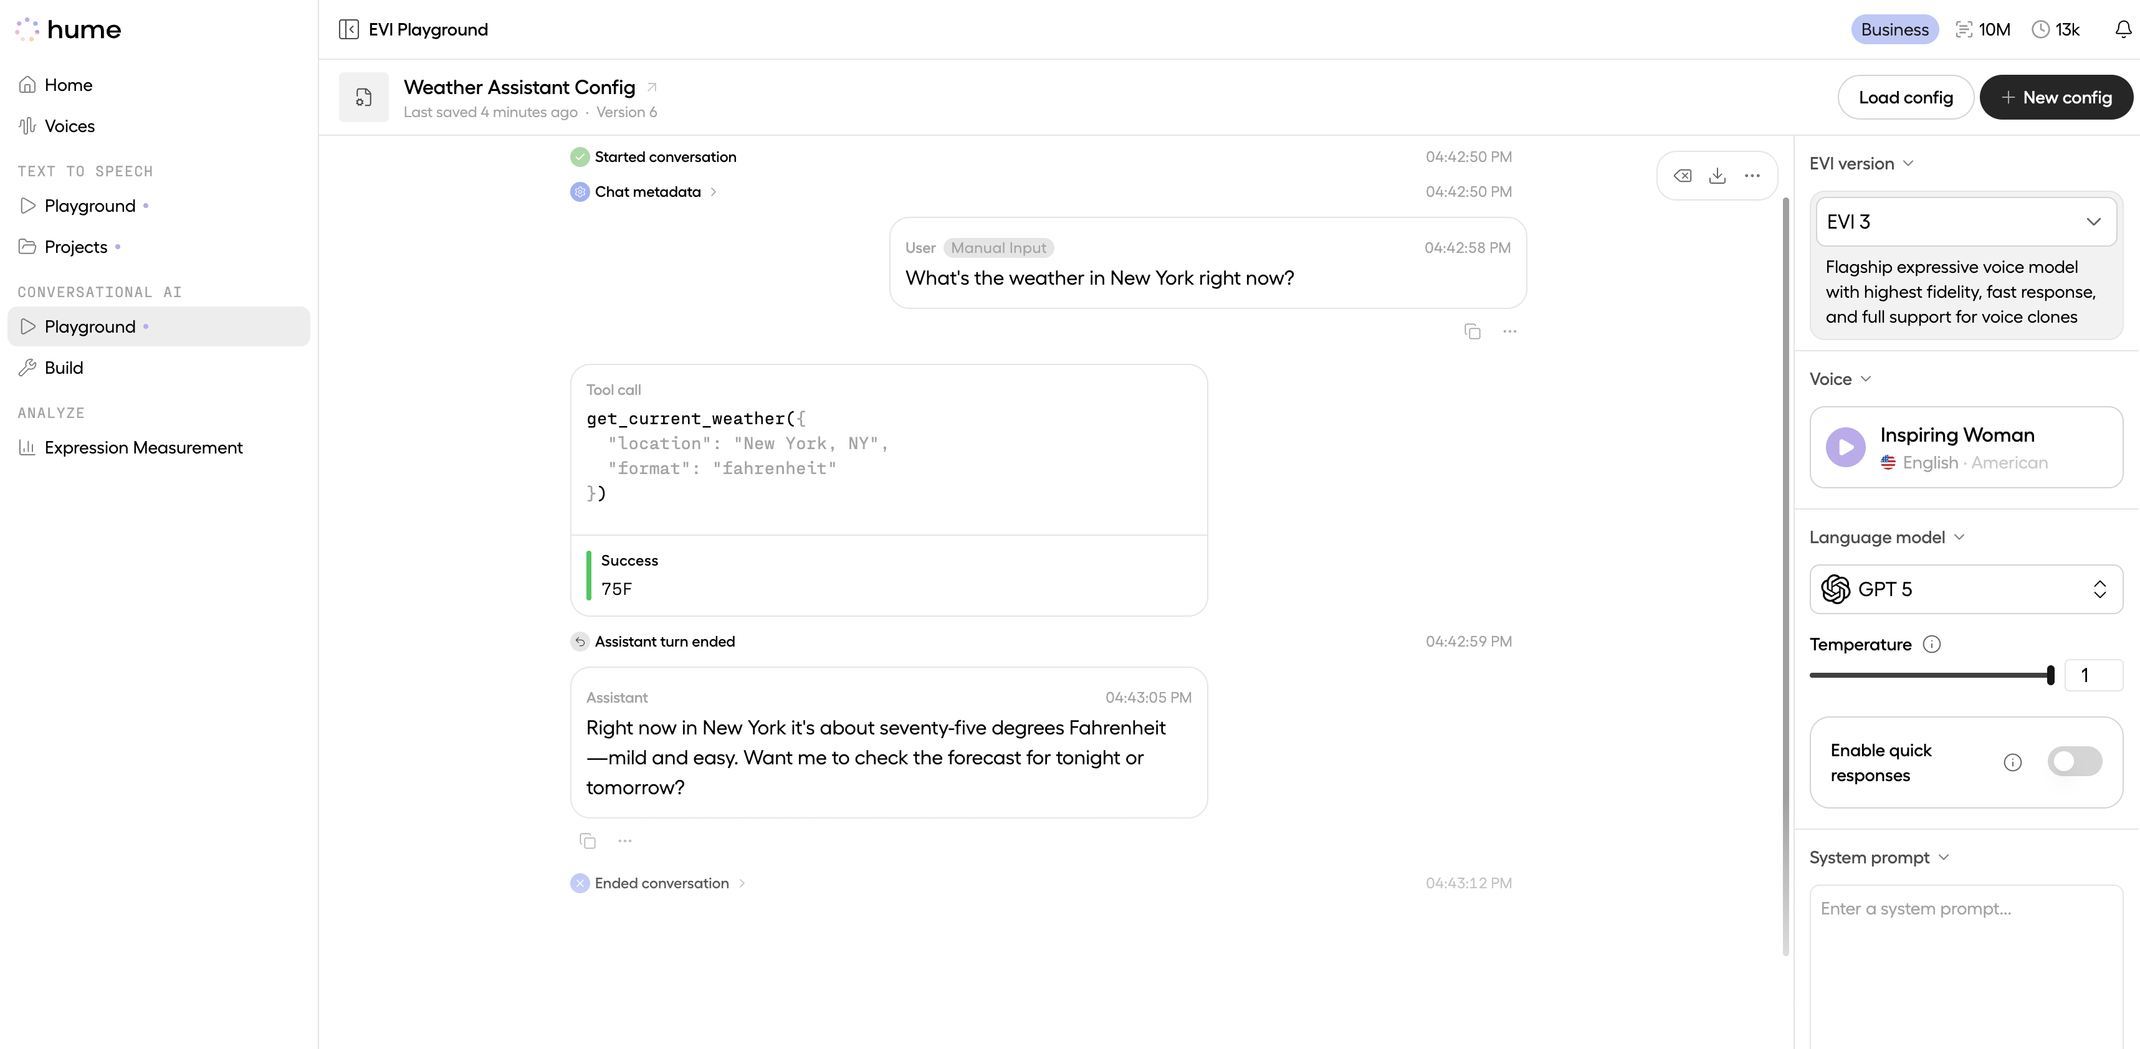Screen dimensions: 2140x1049
Task: Open the GPT 5 language model selector
Action: click(x=1966, y=589)
